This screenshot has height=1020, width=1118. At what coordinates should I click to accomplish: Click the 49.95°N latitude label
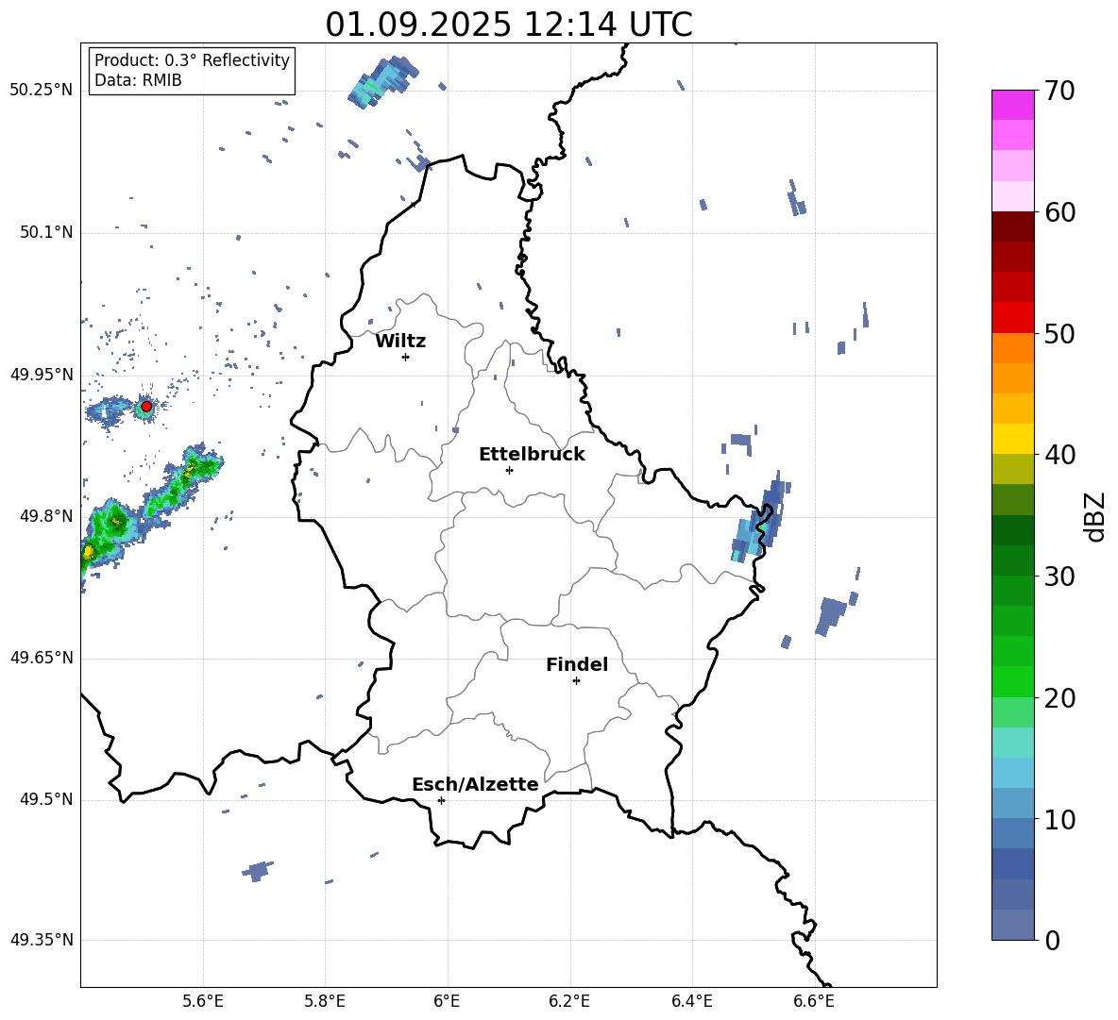42,375
